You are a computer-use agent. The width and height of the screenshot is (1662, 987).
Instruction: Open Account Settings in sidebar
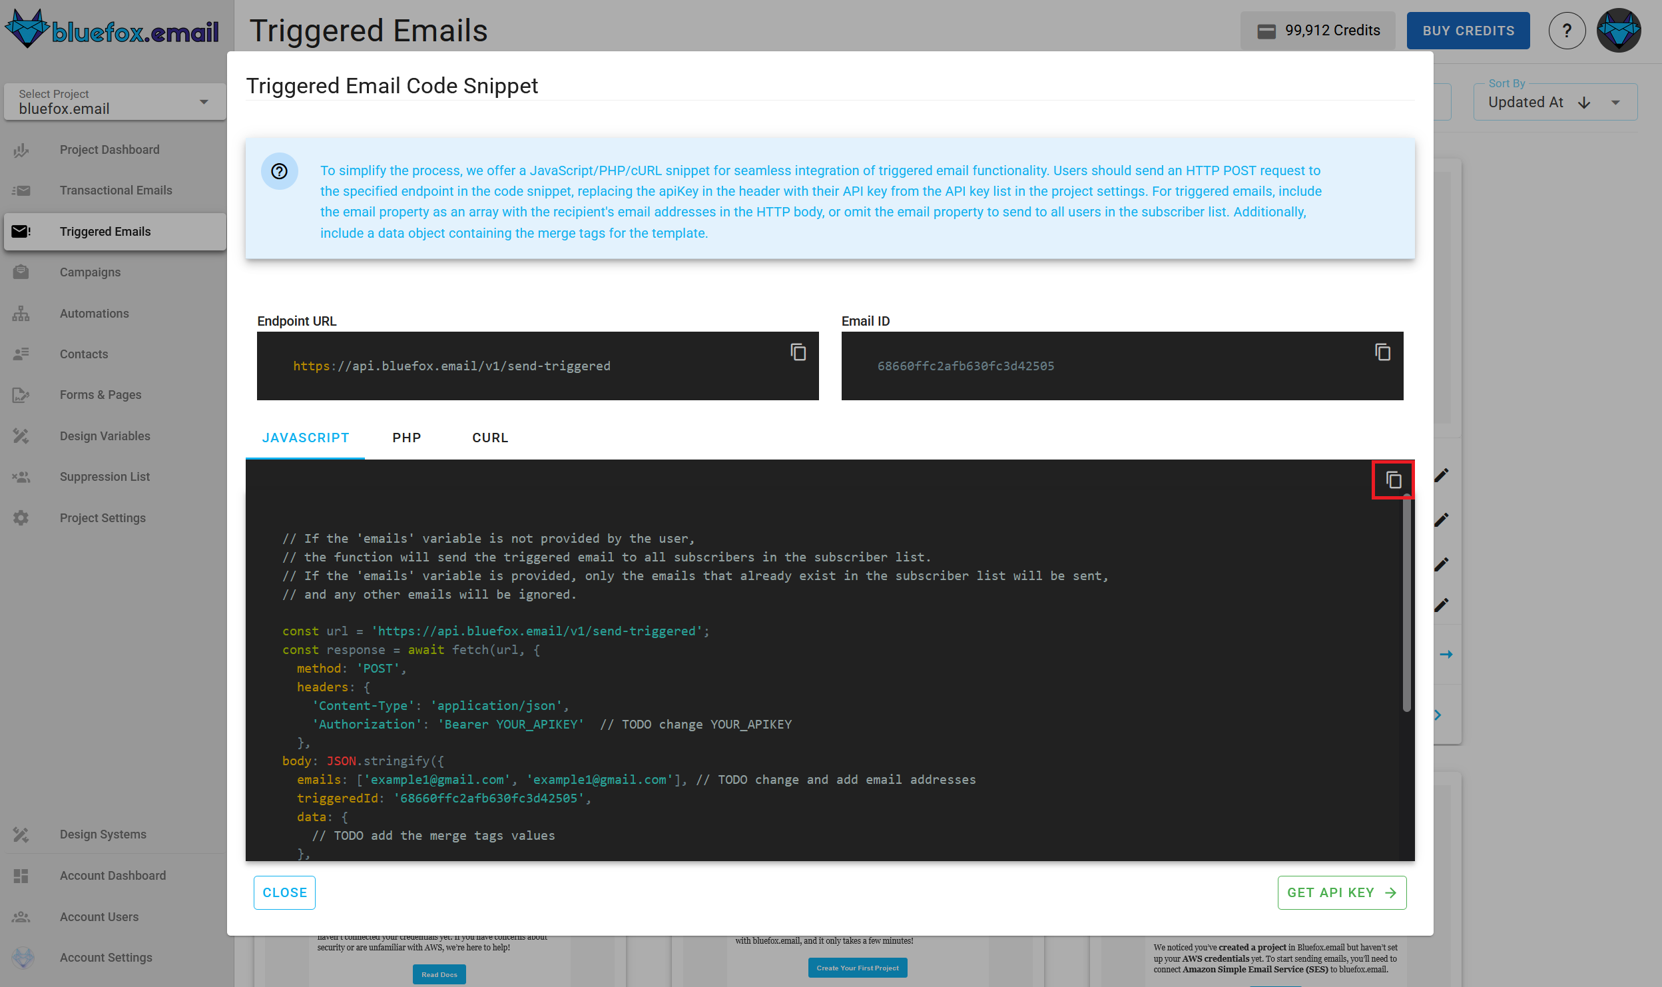tap(115, 958)
